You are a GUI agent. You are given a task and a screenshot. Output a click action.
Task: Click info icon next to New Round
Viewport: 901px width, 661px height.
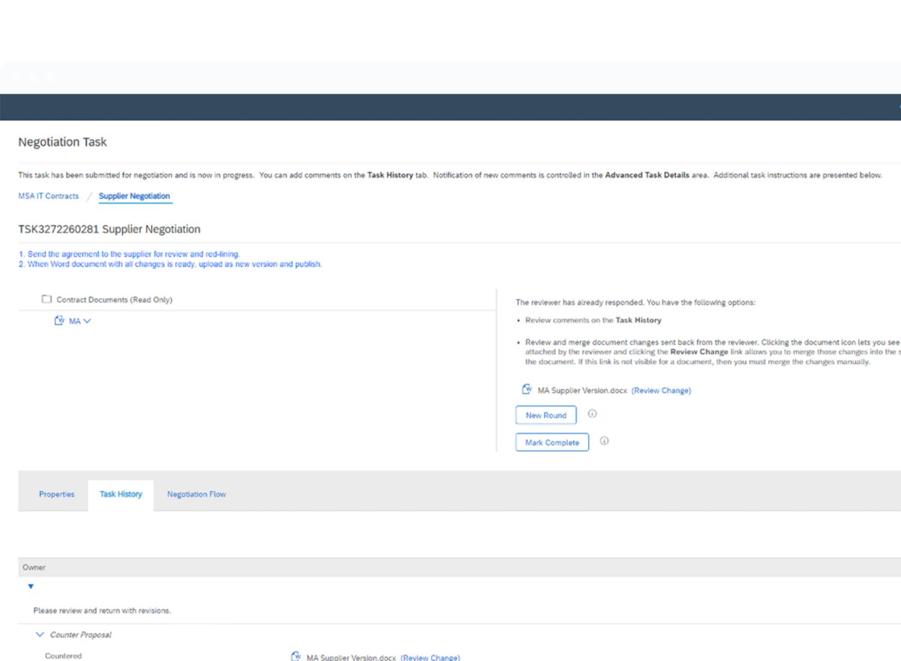[x=592, y=413]
